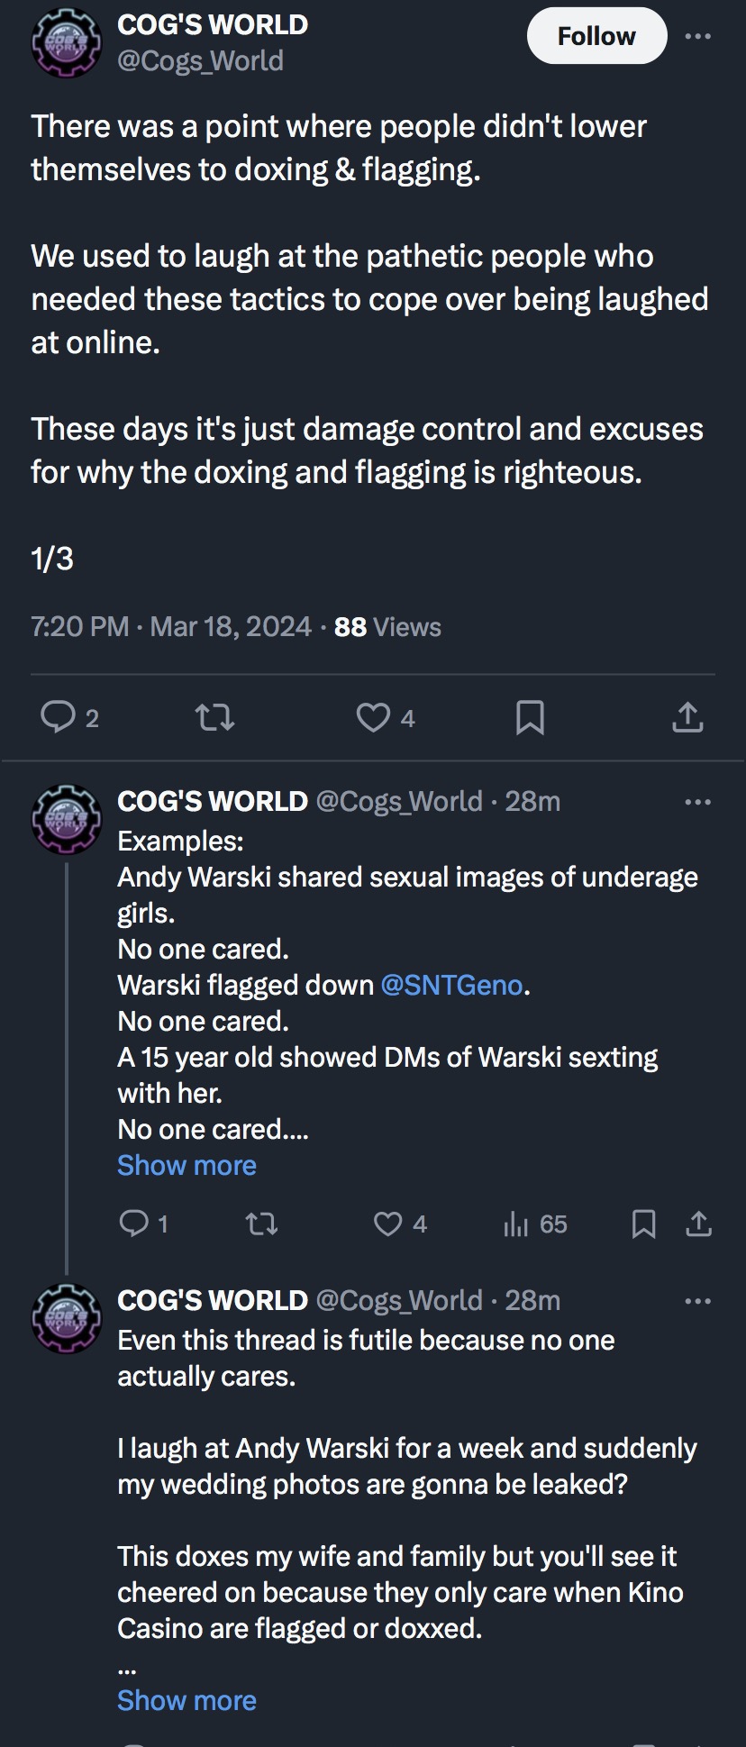Open COG'S WORLD profile avatar at top
746x1747 pixels.
coord(67,42)
